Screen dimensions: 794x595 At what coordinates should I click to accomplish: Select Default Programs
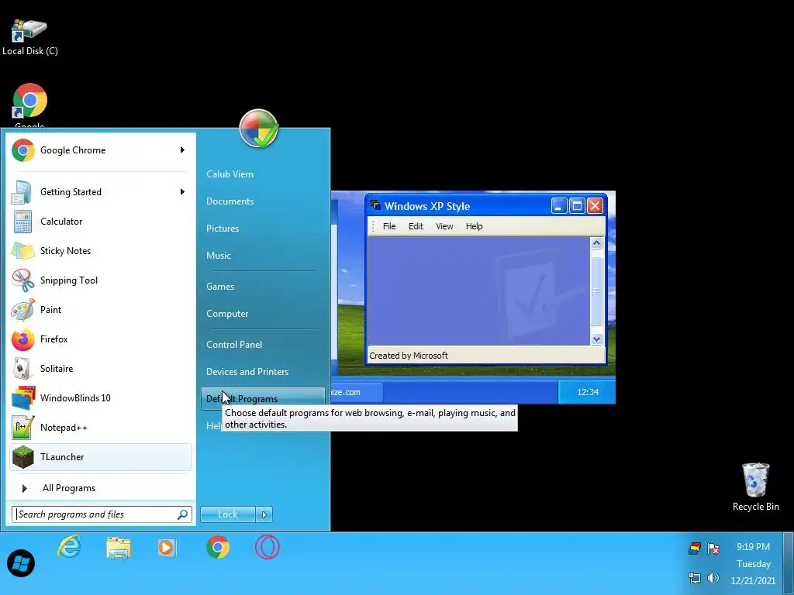(x=263, y=399)
